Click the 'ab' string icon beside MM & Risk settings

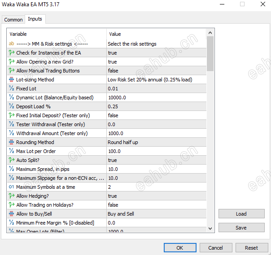11,43
